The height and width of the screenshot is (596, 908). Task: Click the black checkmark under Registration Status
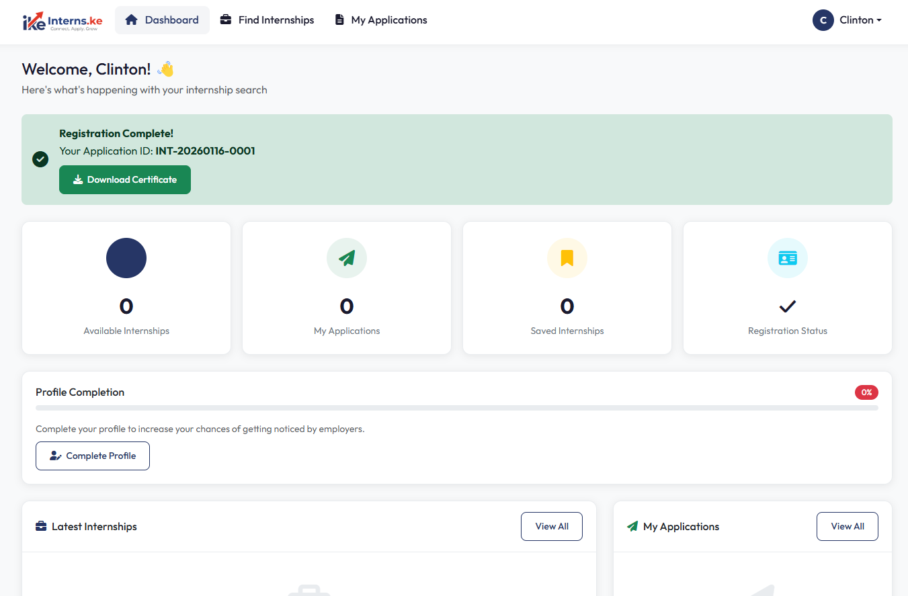787,306
